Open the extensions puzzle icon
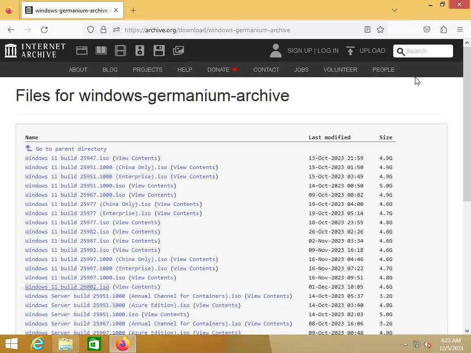Image resolution: width=471 pixels, height=353 pixels. pos(443,29)
